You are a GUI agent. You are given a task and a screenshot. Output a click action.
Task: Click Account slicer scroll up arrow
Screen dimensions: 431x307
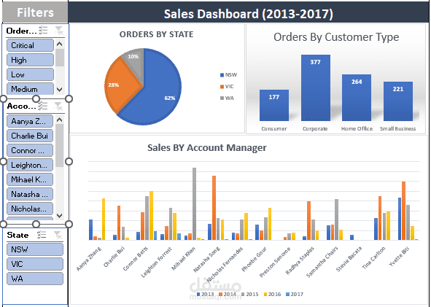pos(59,120)
